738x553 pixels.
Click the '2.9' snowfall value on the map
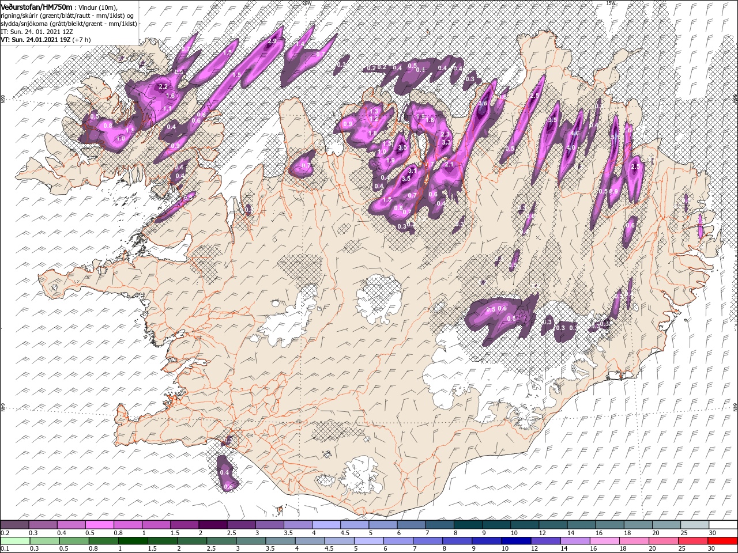(x=272, y=41)
